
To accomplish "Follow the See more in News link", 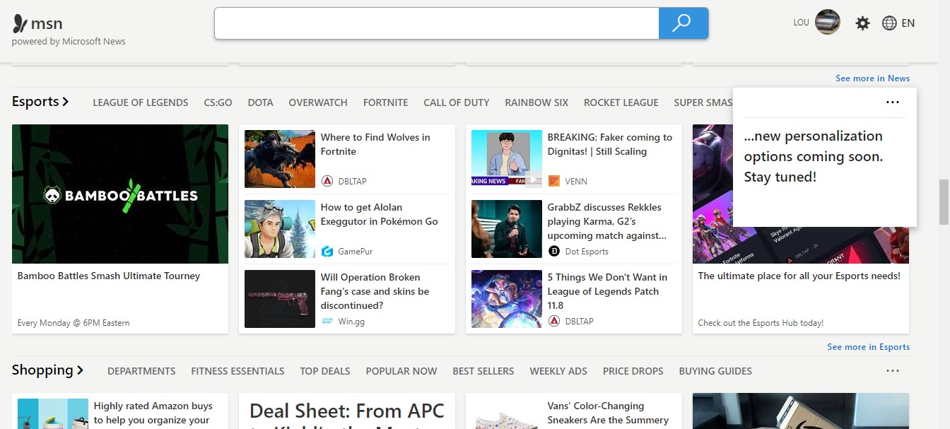I will pos(873,78).
